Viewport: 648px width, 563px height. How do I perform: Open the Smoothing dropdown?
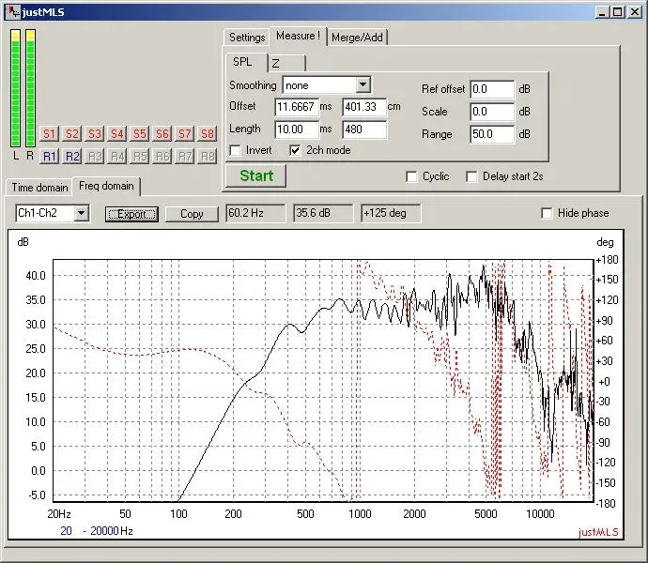(363, 85)
